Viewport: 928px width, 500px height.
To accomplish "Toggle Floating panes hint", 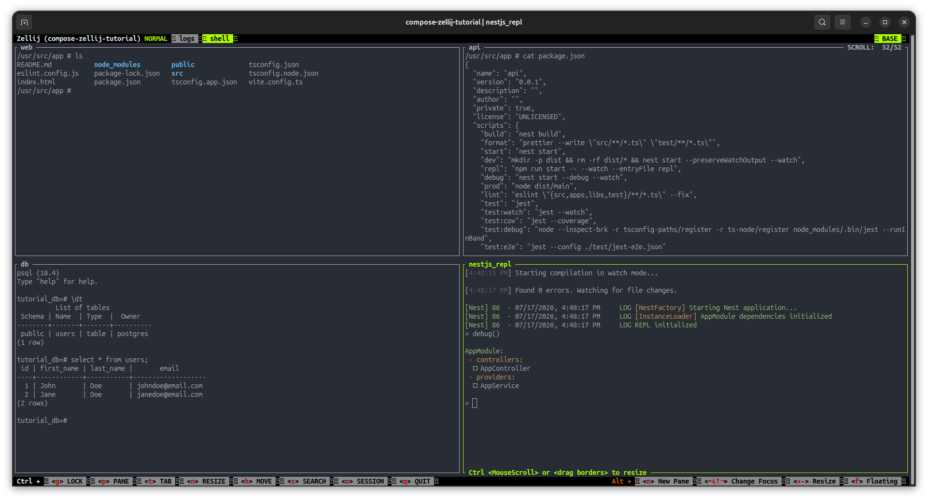I will [875, 481].
